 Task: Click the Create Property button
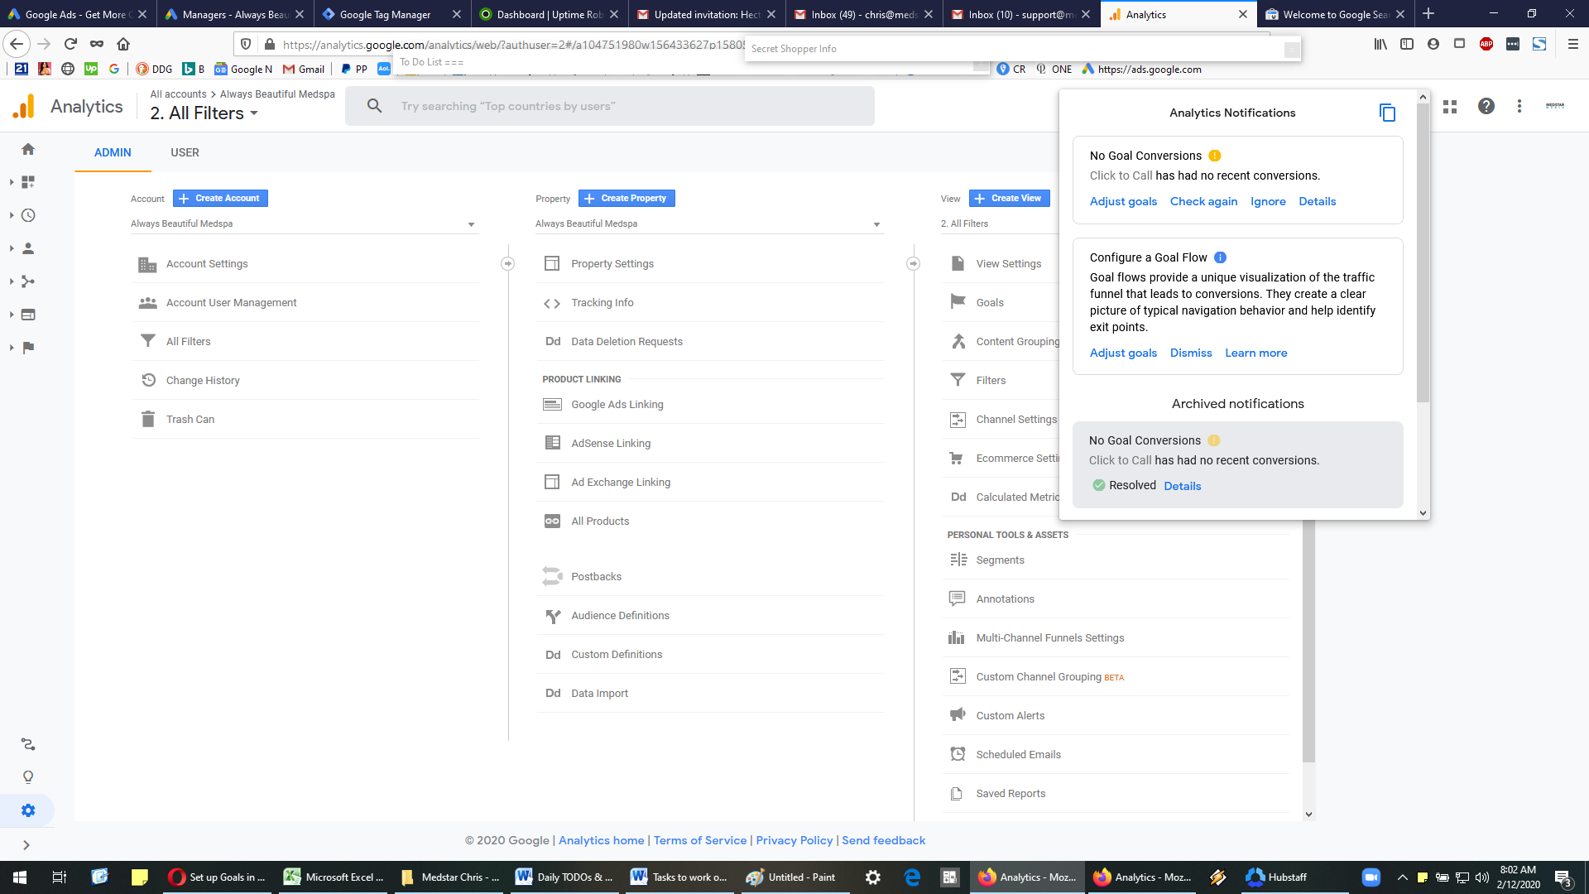click(626, 199)
